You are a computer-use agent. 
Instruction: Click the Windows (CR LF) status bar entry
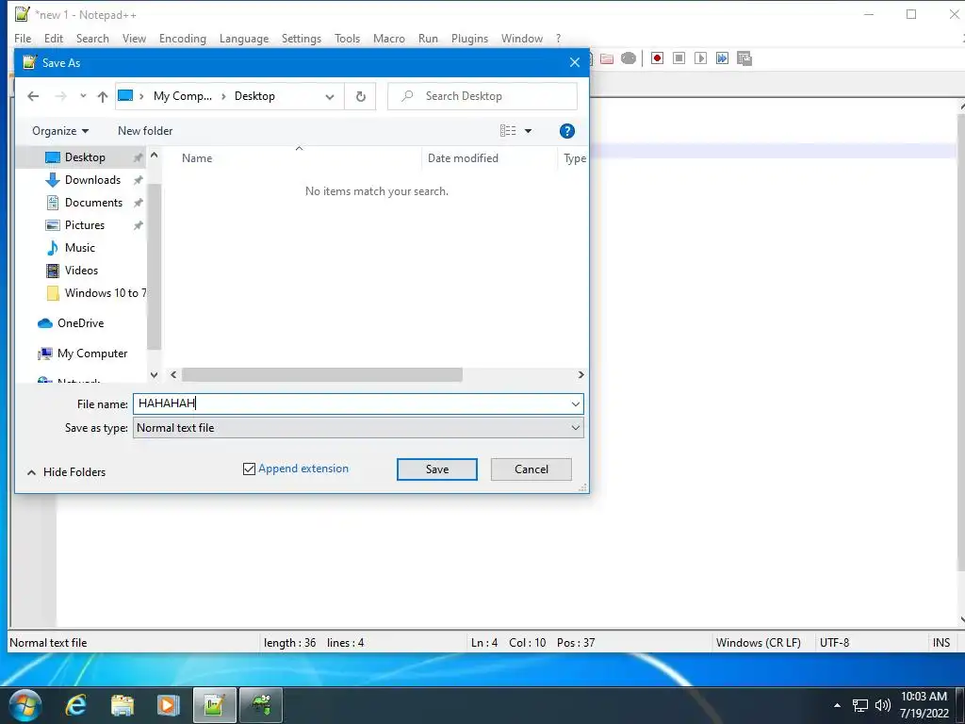759,643
